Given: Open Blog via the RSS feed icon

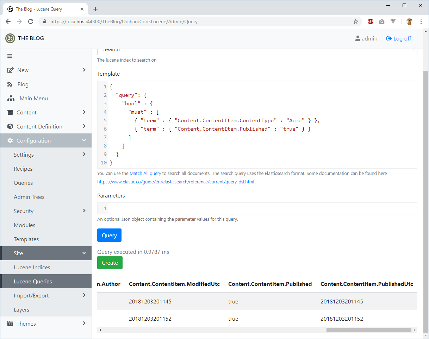Looking at the screenshot, I should [x=10, y=84].
